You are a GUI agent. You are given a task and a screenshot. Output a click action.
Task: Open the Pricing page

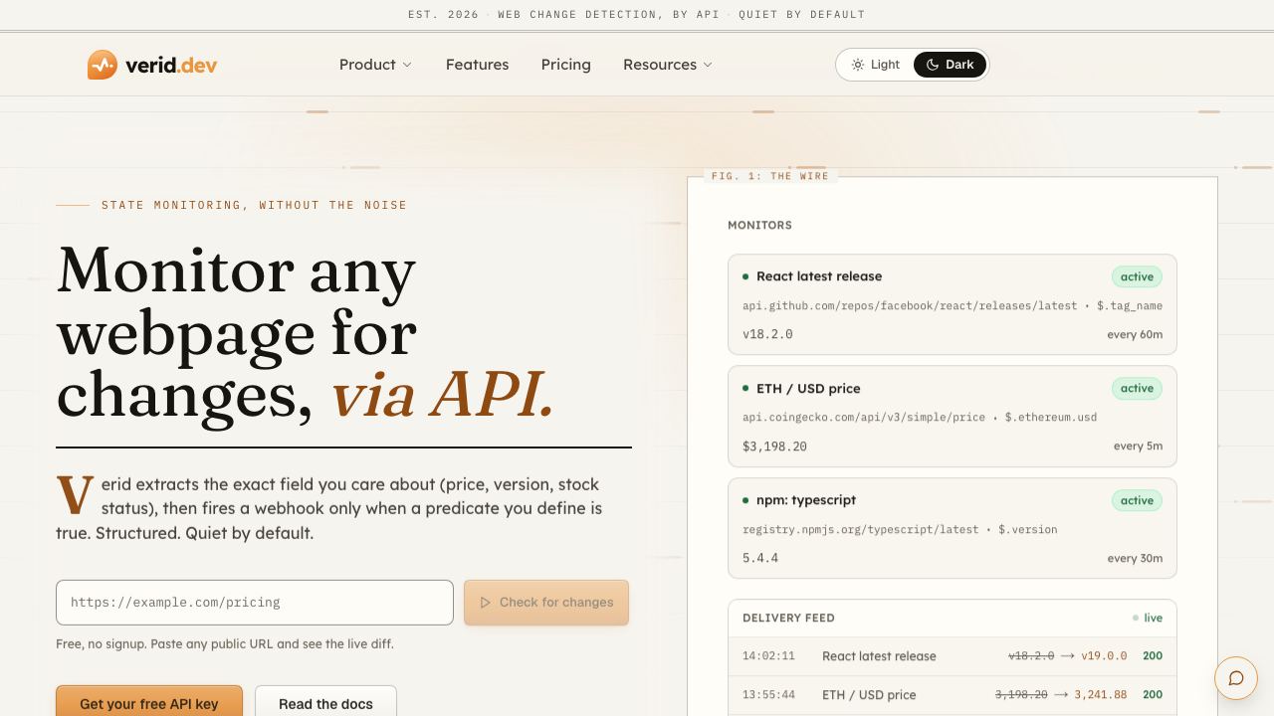(x=566, y=65)
